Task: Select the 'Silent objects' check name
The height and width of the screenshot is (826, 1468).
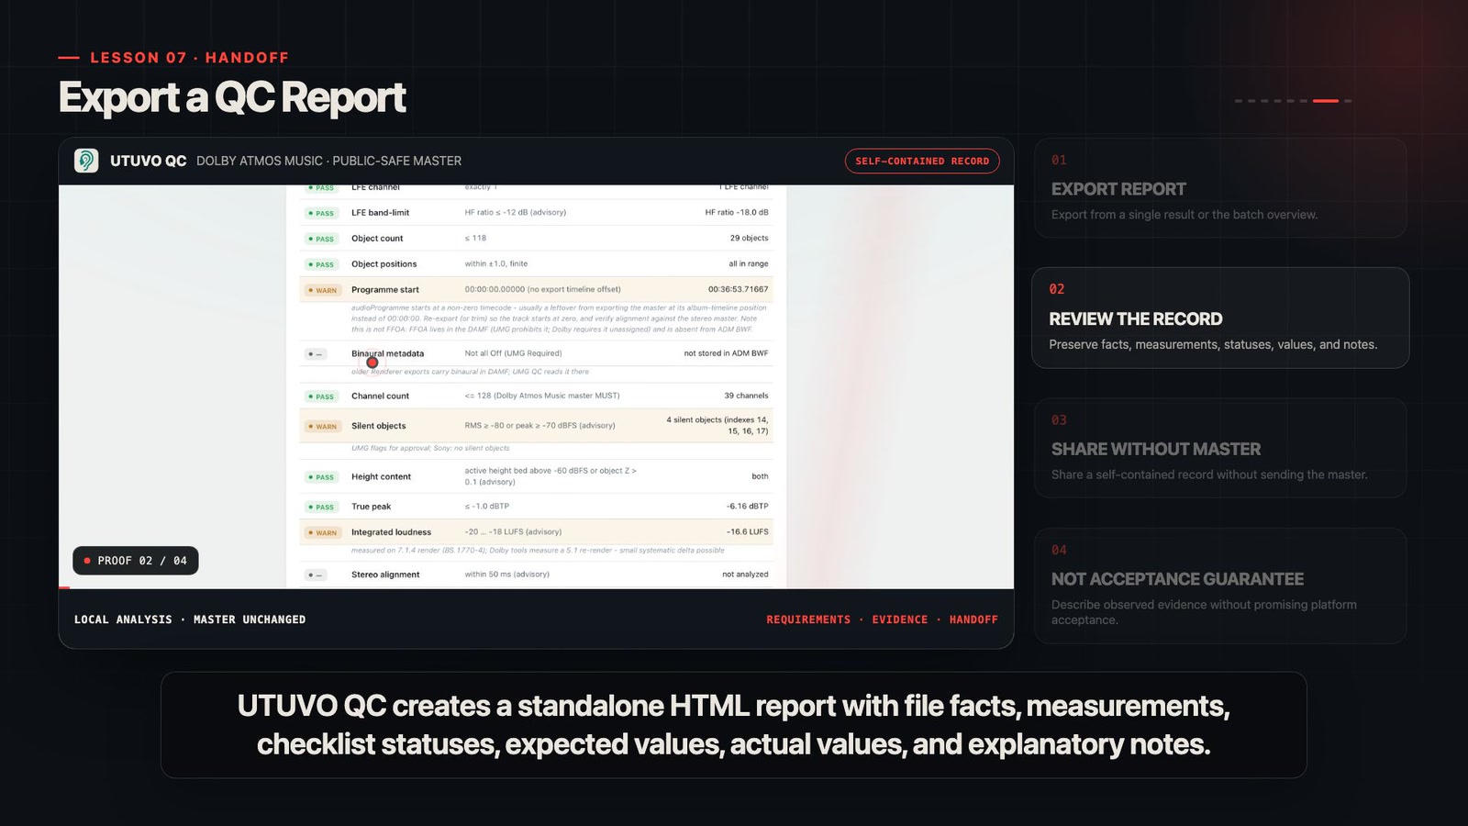Action: pos(378,426)
